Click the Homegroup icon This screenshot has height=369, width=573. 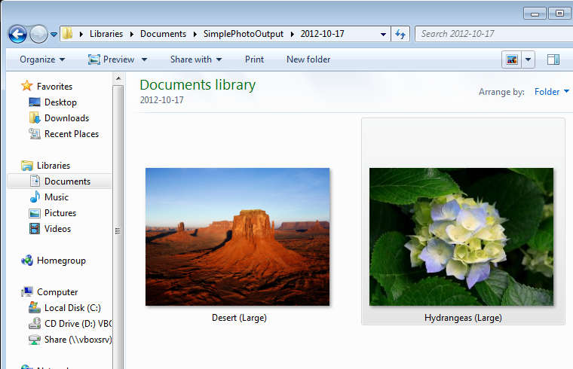[x=27, y=261]
